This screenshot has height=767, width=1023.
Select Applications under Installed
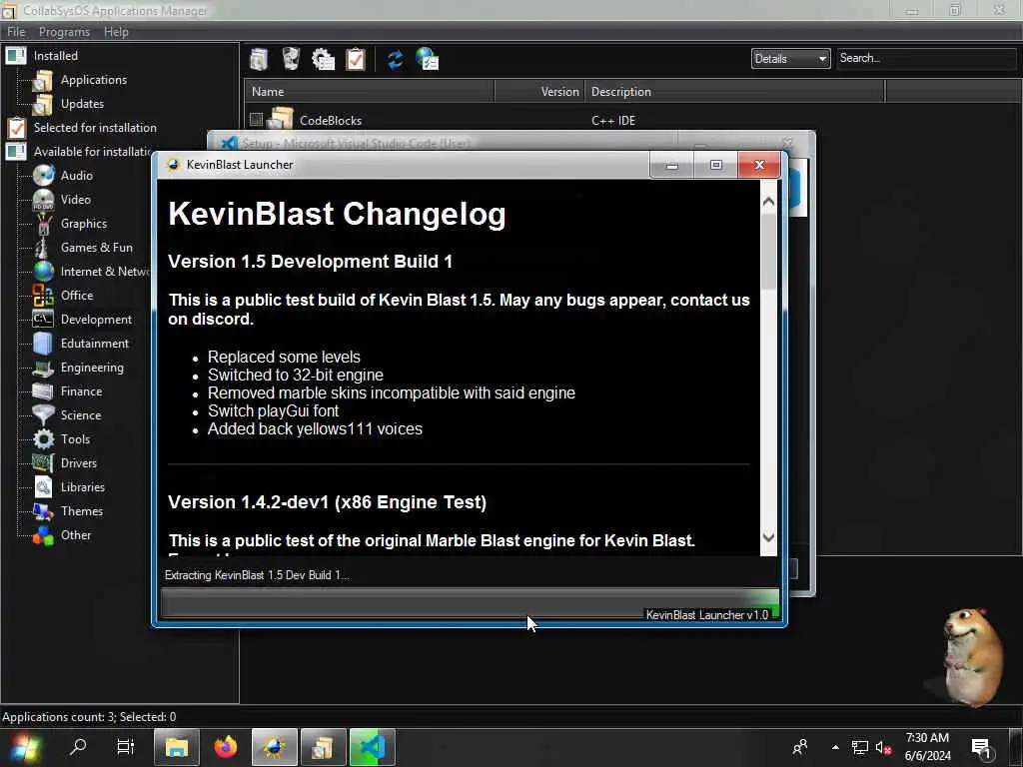[93, 80]
